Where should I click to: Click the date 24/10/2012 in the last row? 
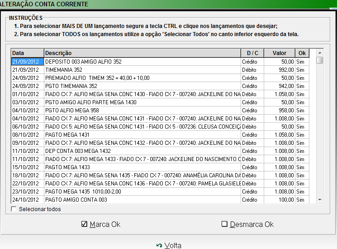[x=26, y=200]
